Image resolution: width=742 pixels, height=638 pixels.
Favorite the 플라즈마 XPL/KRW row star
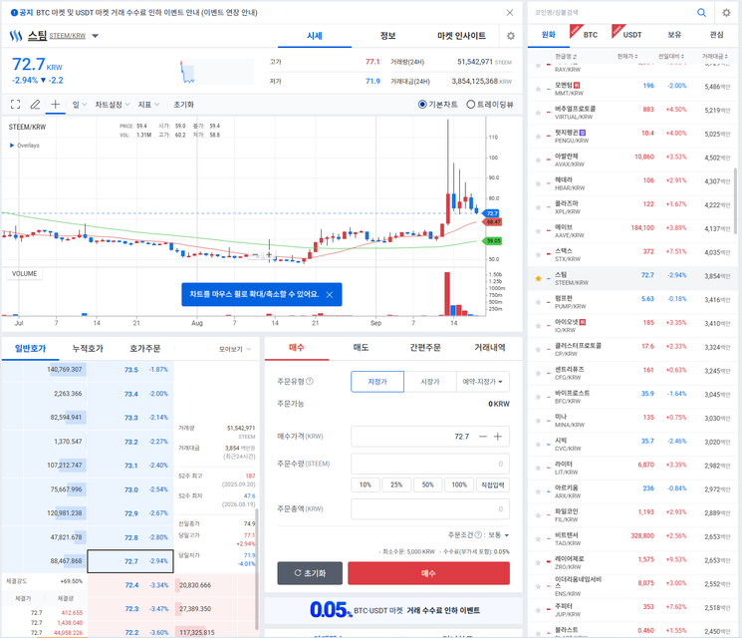click(x=538, y=207)
